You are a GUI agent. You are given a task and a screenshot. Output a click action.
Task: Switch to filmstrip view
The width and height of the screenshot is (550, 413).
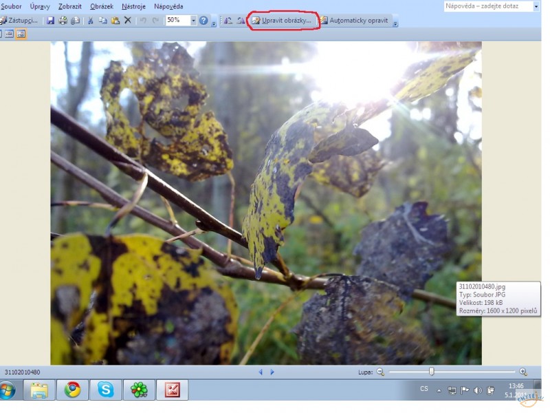pyautogui.click(x=9, y=34)
